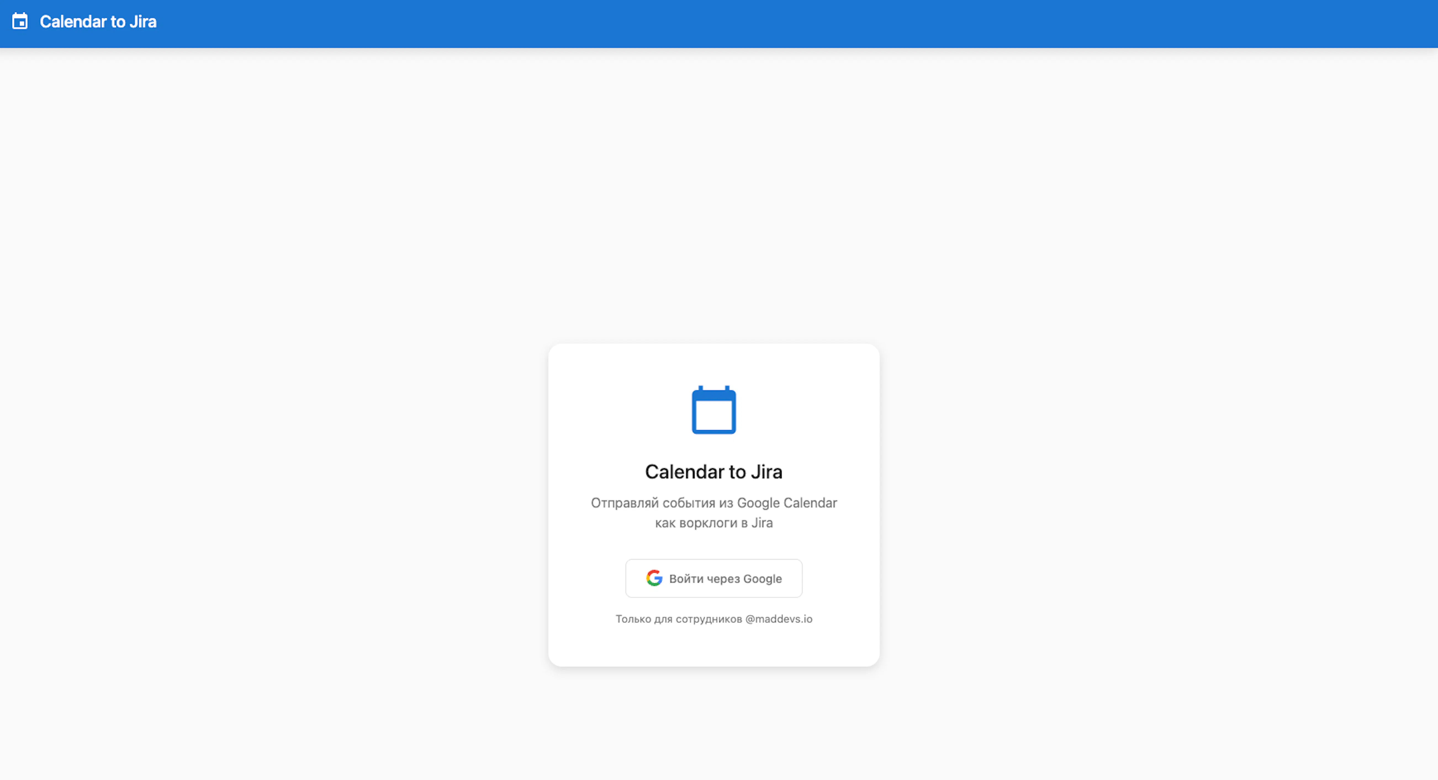The height and width of the screenshot is (780, 1438).
Task: Click the word ворклоги in the description
Action: pyautogui.click(x=708, y=523)
